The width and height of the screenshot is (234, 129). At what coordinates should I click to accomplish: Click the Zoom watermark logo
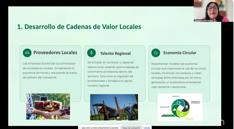[x=213, y=122]
